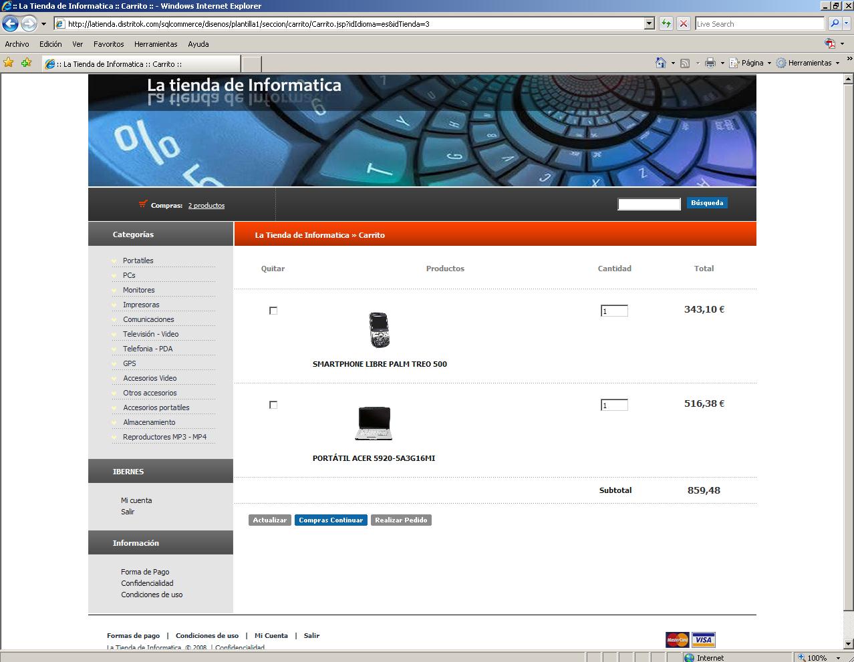Open the Portatiles category link
854x662 pixels.
click(x=138, y=261)
